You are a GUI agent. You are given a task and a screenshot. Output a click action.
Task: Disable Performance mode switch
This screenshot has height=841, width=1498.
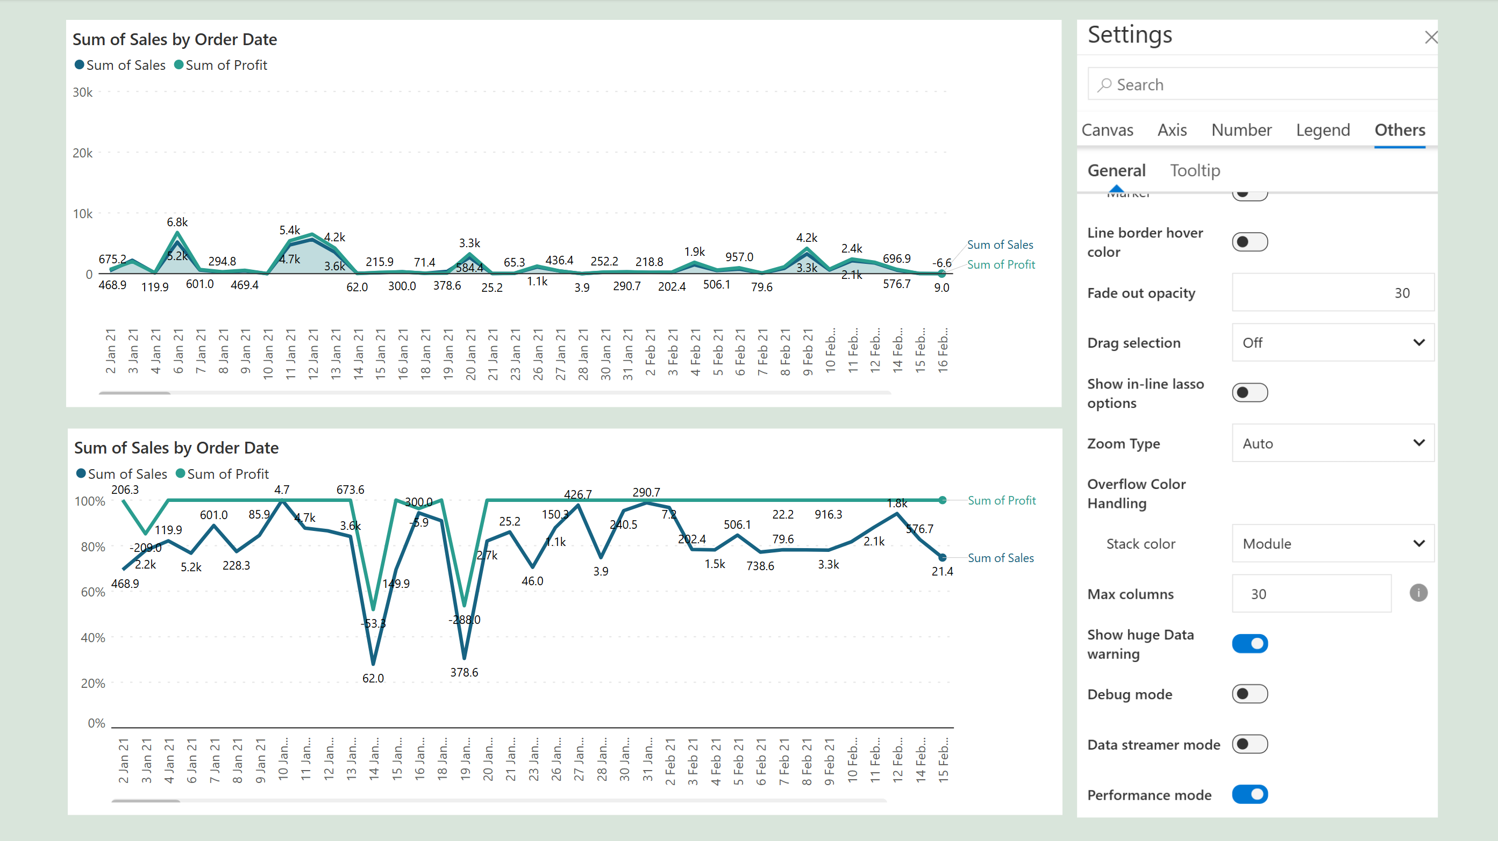tap(1249, 794)
